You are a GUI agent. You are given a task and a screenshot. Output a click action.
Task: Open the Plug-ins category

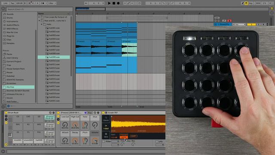click(10, 36)
